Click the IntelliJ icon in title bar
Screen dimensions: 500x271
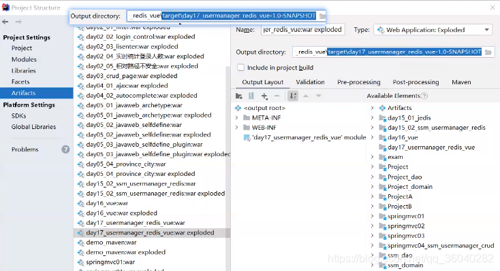[5, 7]
